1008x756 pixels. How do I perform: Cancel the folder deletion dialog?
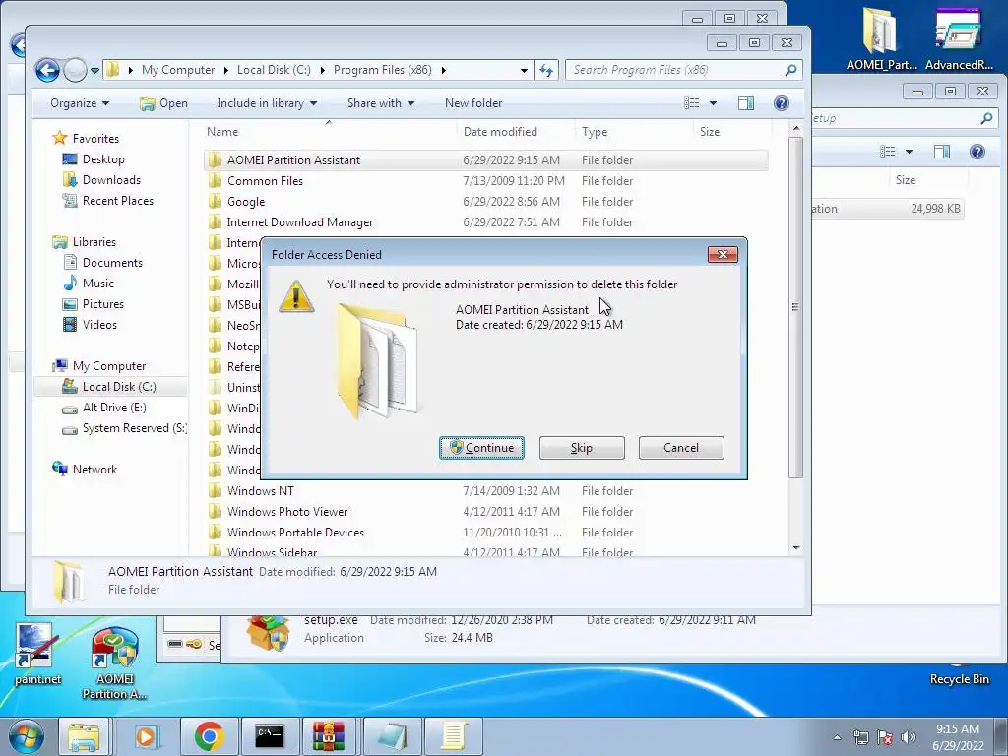point(681,448)
